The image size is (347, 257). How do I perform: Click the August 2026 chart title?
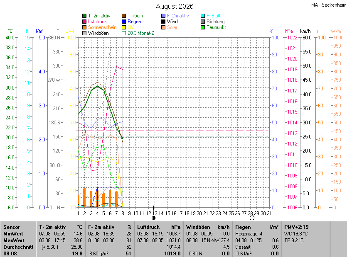pyautogui.click(x=175, y=6)
